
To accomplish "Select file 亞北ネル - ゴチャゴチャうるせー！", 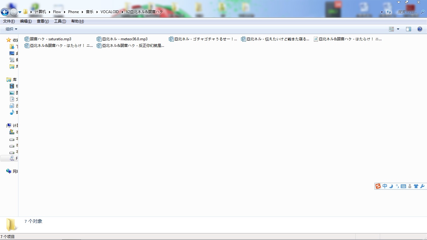I will coord(203,39).
